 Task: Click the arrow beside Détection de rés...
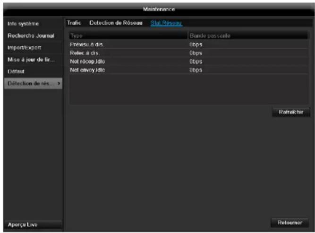pyautogui.click(x=59, y=84)
